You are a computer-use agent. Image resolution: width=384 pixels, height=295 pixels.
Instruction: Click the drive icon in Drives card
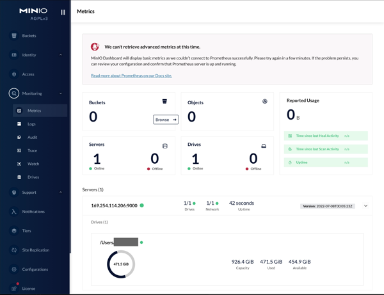[x=264, y=146]
